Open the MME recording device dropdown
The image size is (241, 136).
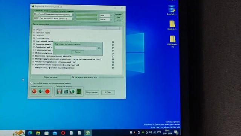point(73,19)
